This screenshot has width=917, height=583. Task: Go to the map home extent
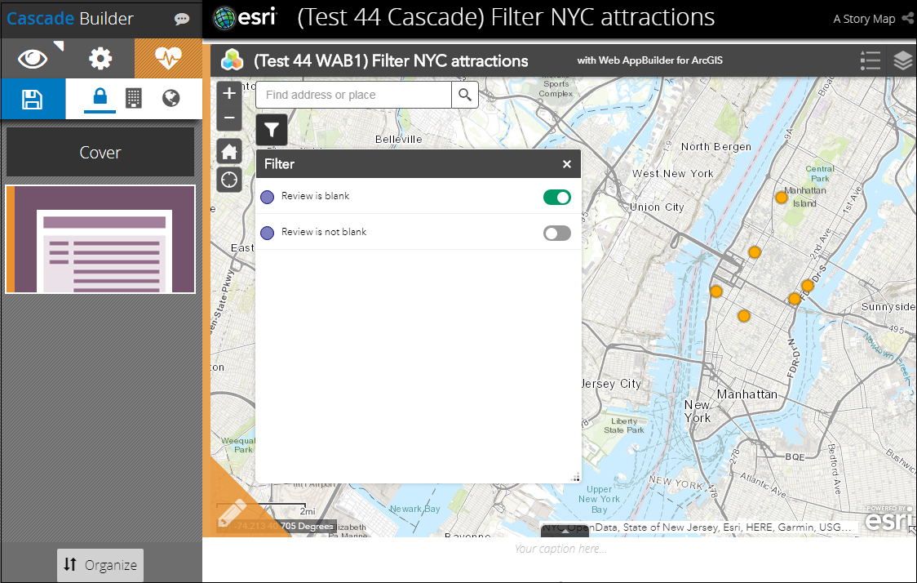click(229, 152)
